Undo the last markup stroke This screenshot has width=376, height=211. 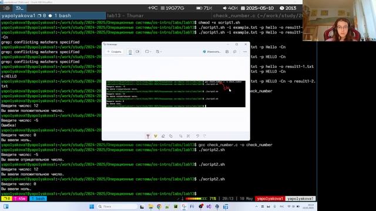[x=197, y=136]
